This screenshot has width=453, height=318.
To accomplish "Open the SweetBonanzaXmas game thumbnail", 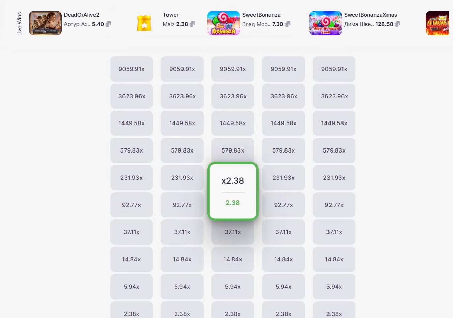I will 325,23.
